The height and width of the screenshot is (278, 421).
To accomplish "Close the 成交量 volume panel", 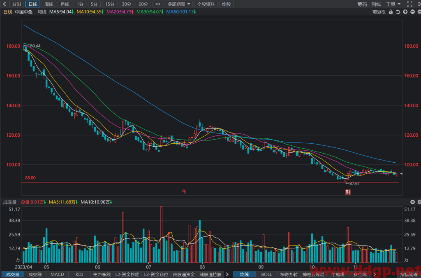I will tap(412, 202).
